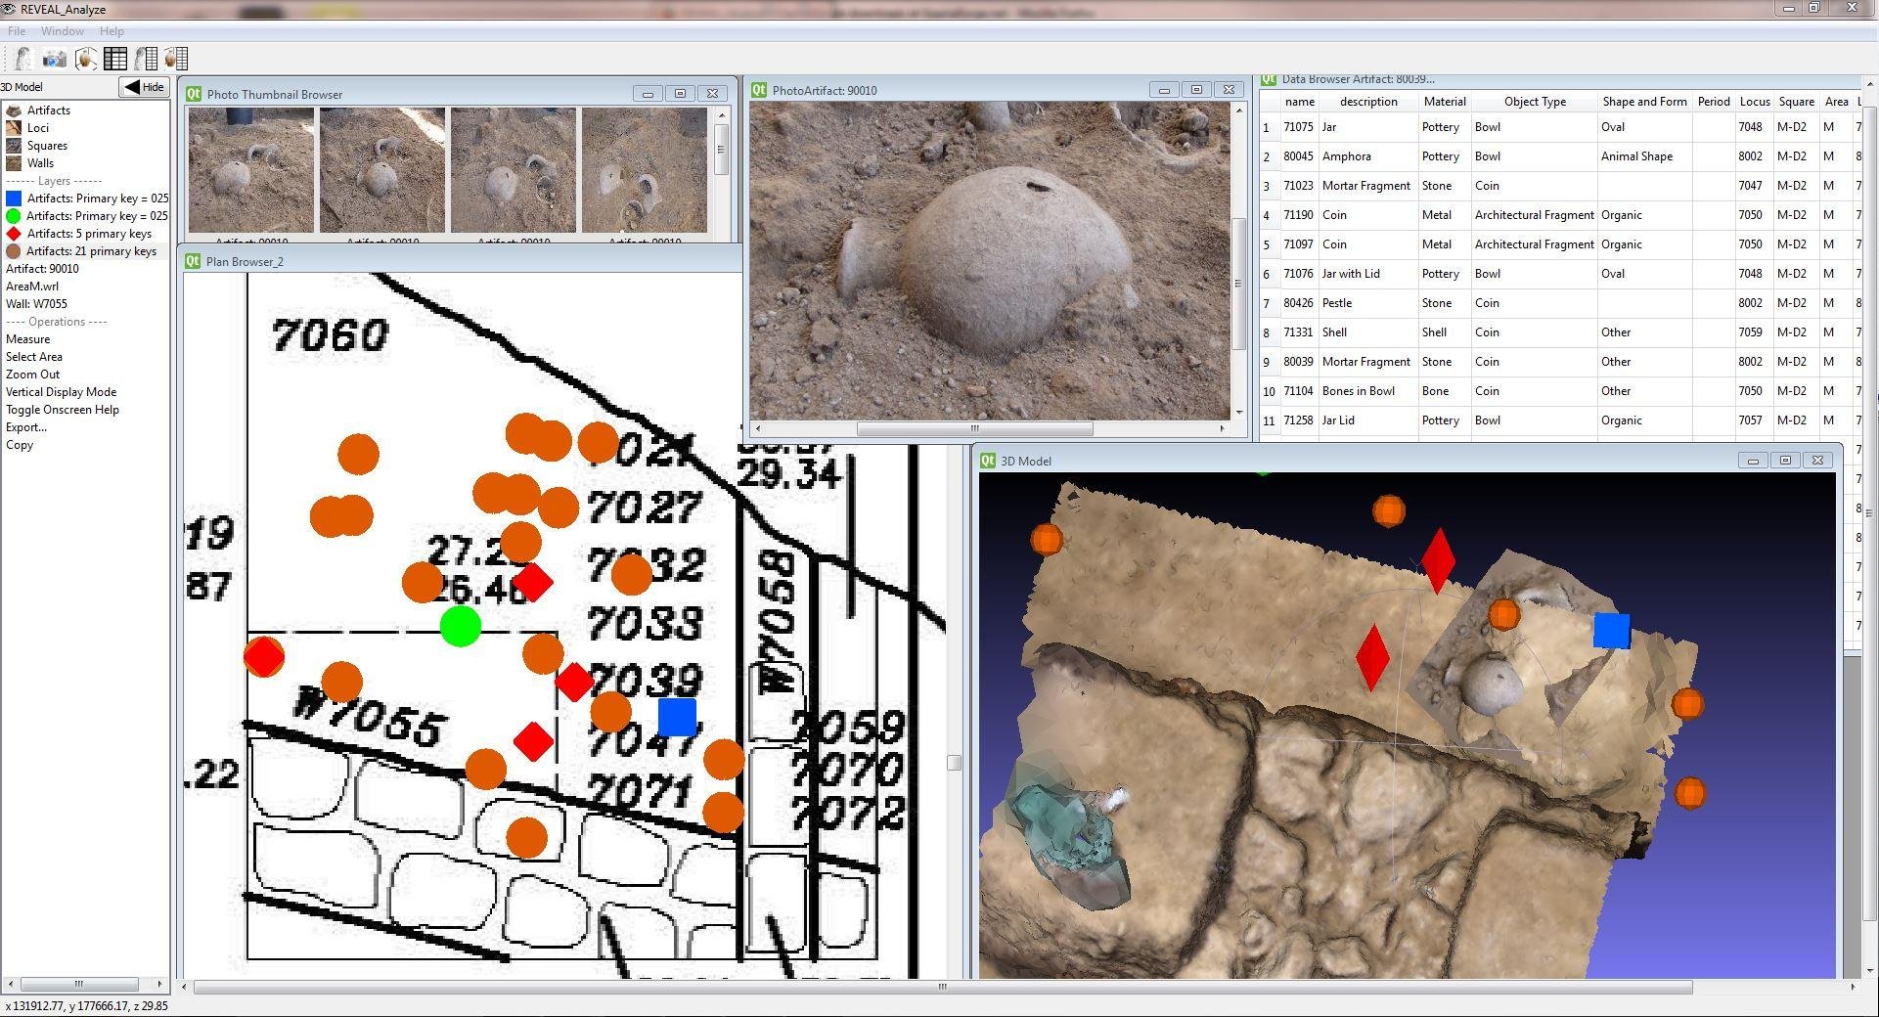The height and width of the screenshot is (1017, 1879).
Task: Click the wall-with-table toolbar icon
Action: (x=145, y=58)
